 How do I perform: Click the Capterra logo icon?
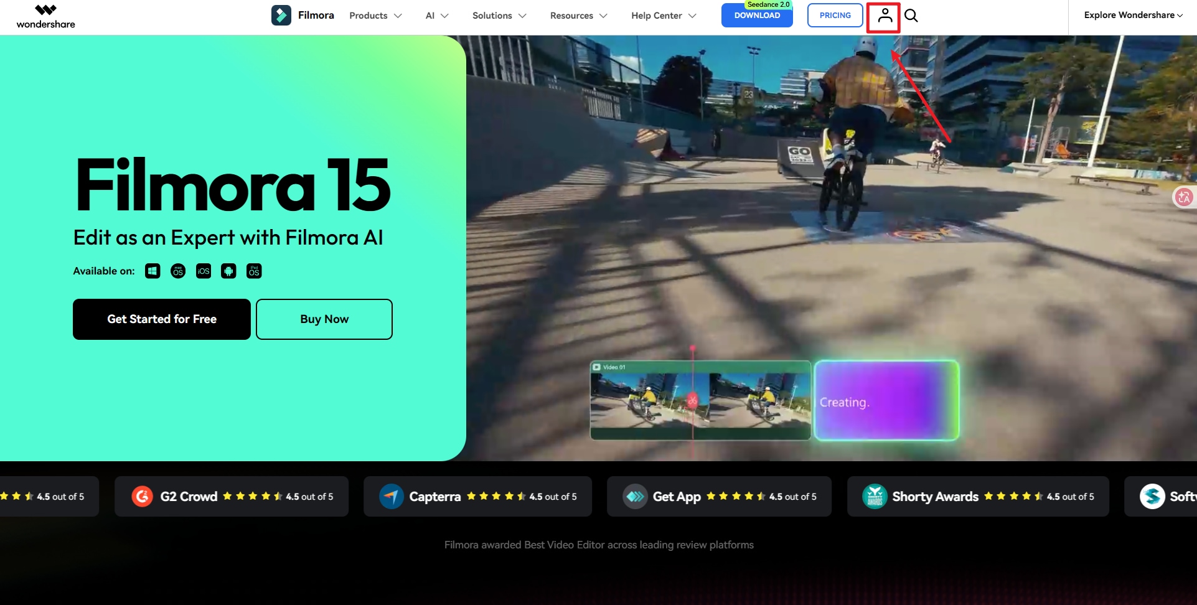pyautogui.click(x=392, y=496)
